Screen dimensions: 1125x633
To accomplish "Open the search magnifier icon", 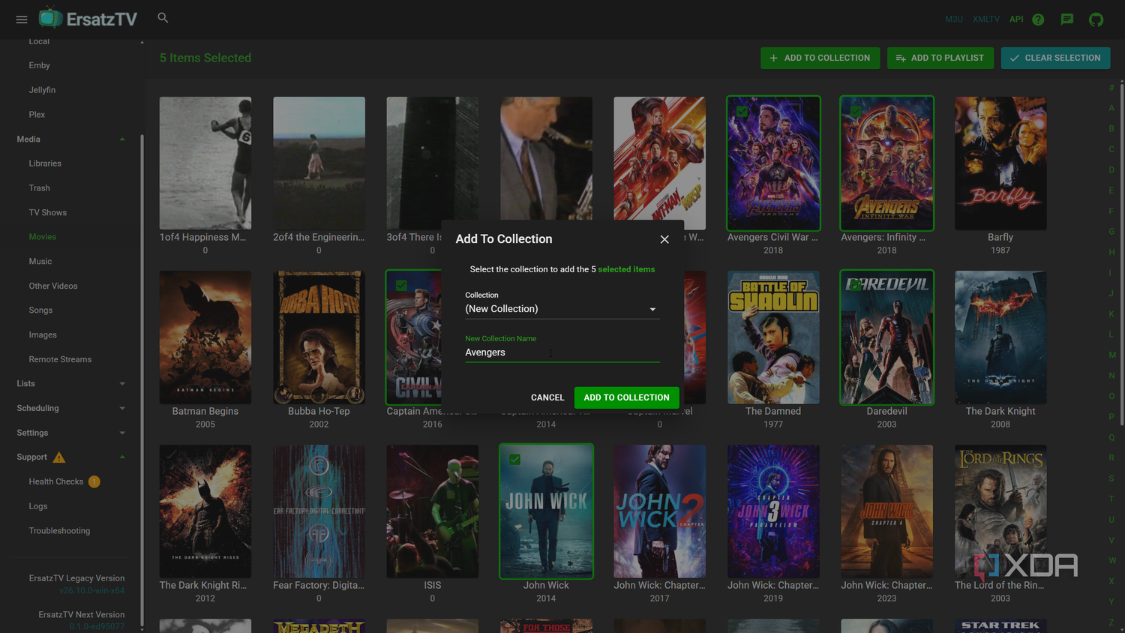I will tap(163, 17).
